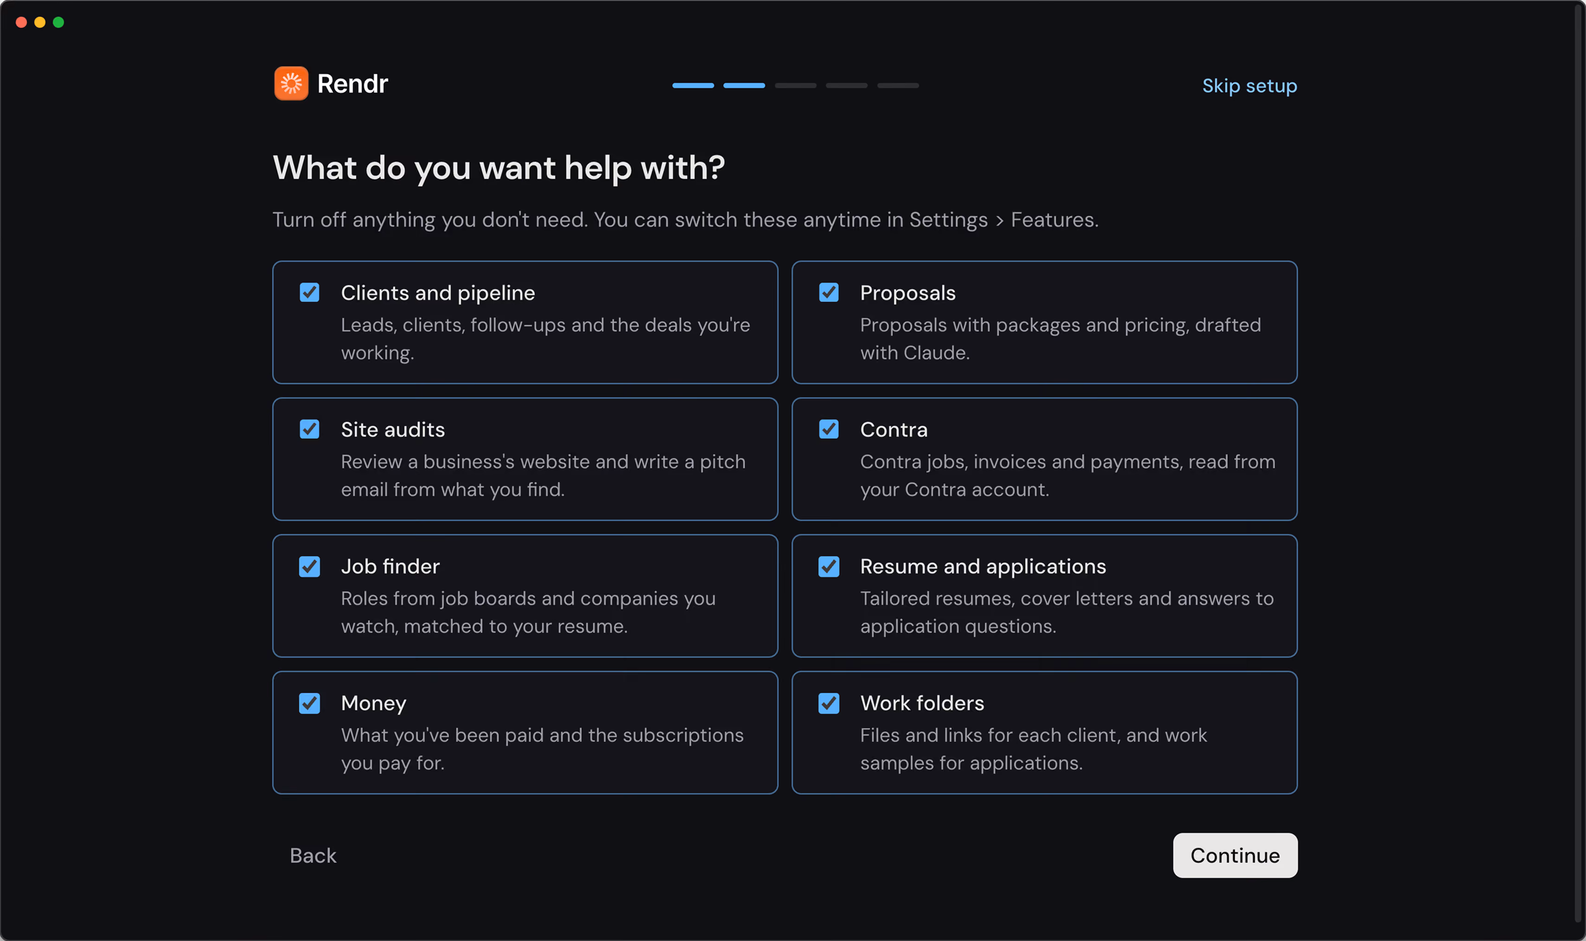Click the 'Clients and pipeline' card title
Viewport: 1586px width, 941px height.
click(x=438, y=293)
